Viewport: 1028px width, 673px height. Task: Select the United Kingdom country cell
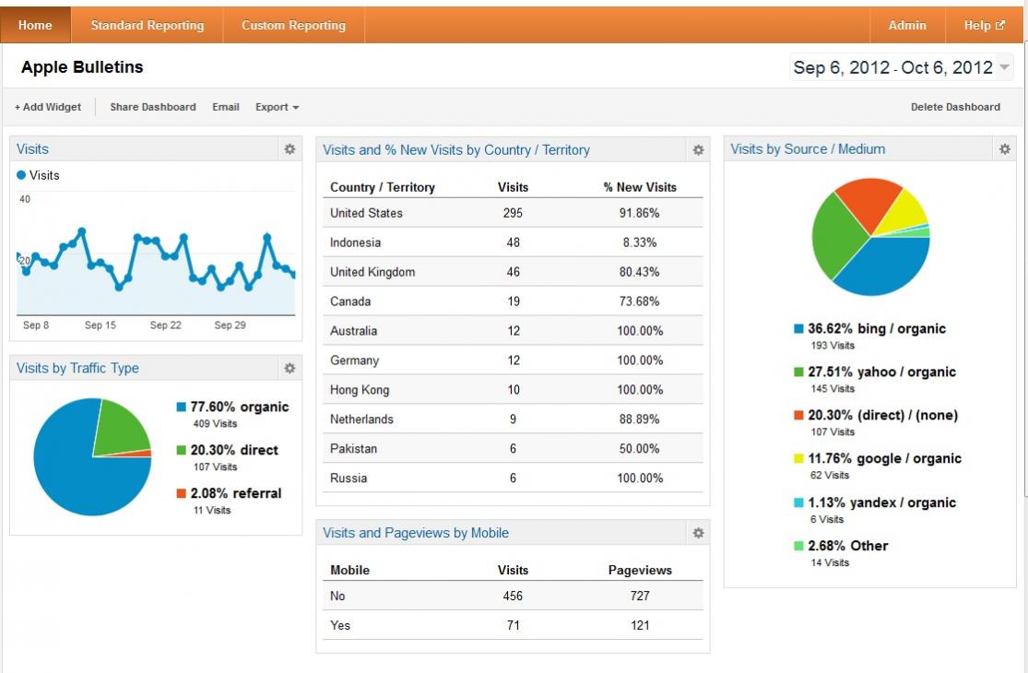372,272
